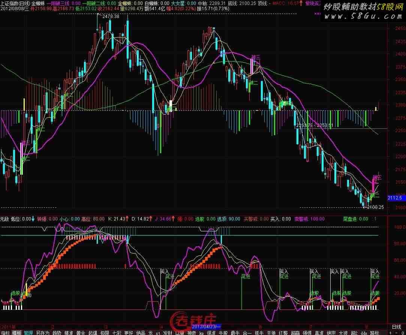406x335 pixels.
Task: Click the 白蜘蛛: 0.00 indicator value
Action: [157, 3]
